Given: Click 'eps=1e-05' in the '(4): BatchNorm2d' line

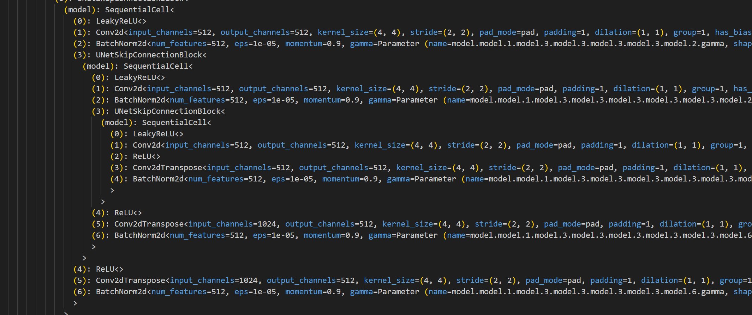Looking at the screenshot, I should (x=292, y=179).
